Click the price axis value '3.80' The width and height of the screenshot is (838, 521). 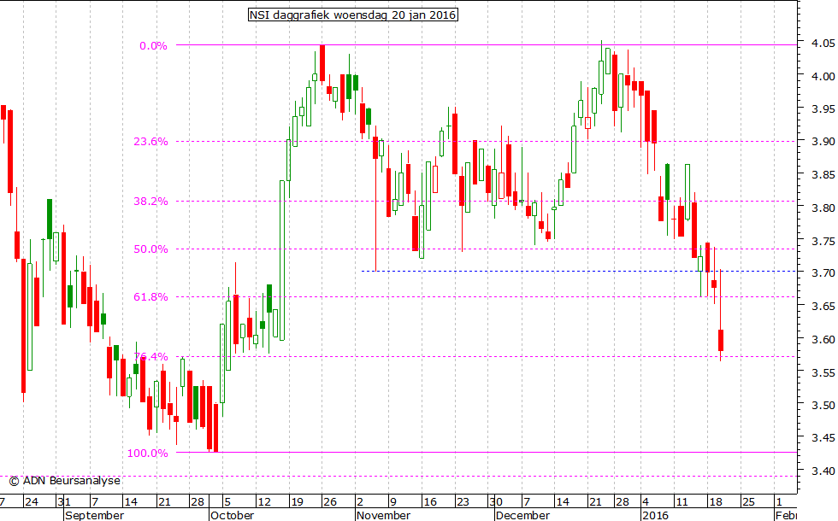click(823, 208)
